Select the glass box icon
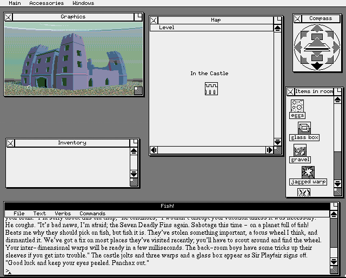346x278 pixels. pos(304,128)
